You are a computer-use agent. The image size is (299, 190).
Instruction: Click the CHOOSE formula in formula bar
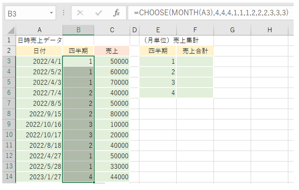click(211, 13)
